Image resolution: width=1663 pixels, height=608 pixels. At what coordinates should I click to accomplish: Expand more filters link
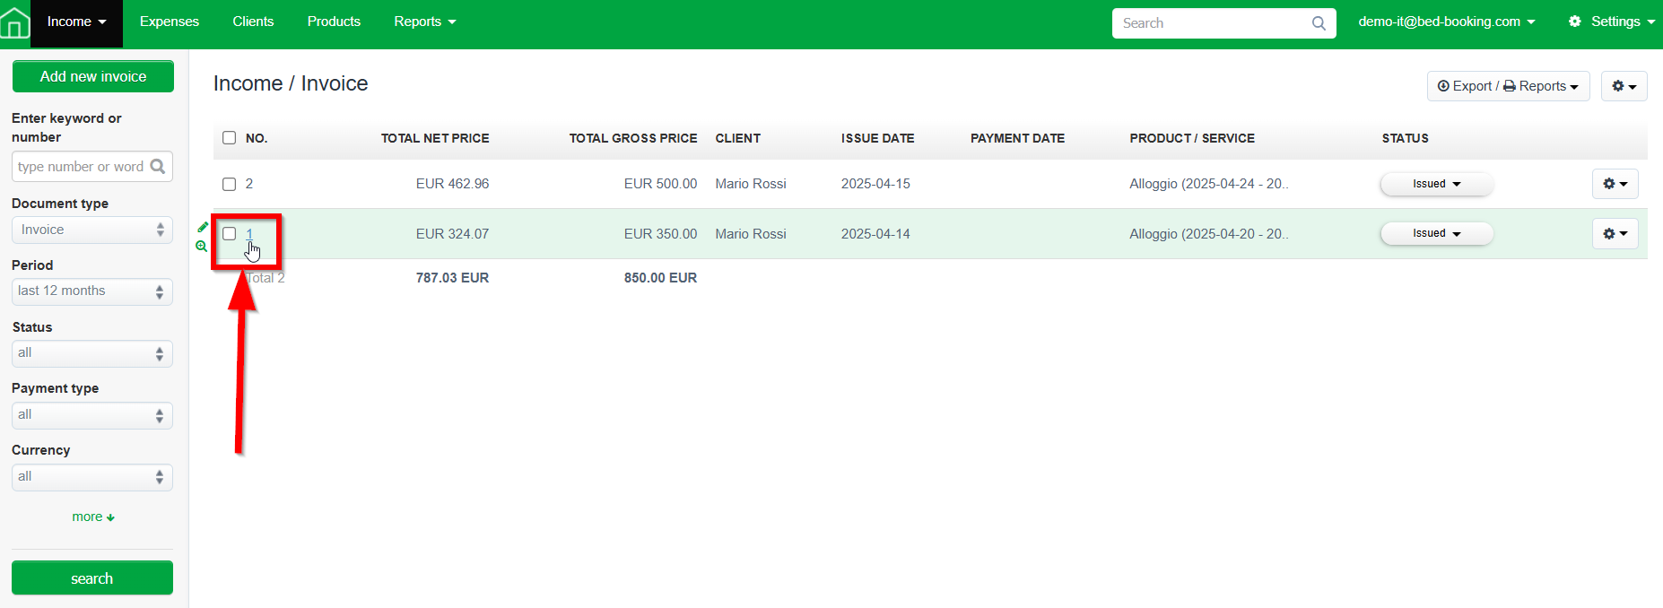tap(92, 517)
